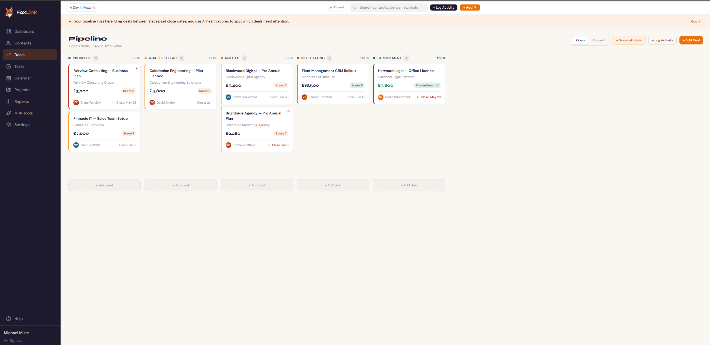This screenshot has height=345, width=710.
Task: Add deal to the Prospect column
Action: tap(104, 185)
